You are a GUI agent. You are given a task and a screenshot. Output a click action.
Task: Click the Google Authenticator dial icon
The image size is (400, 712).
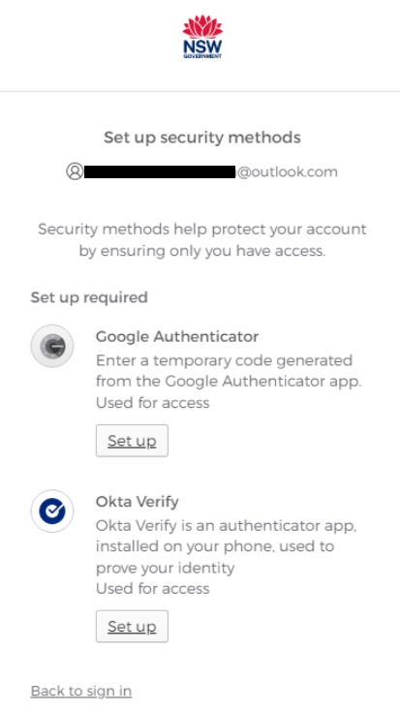(52, 346)
